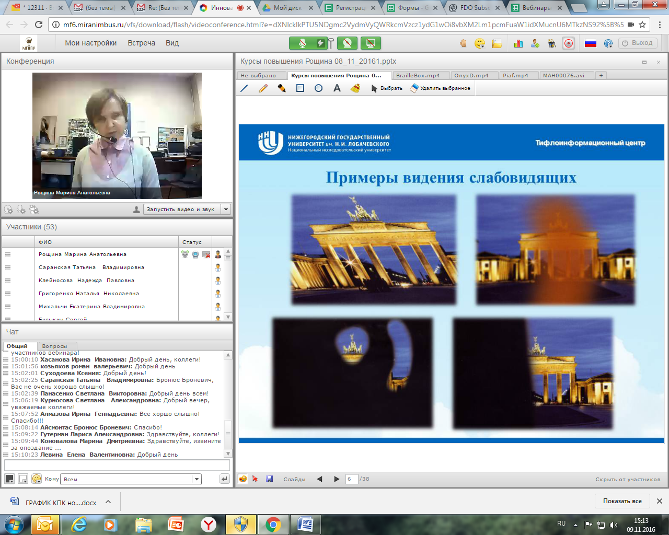The image size is (669, 535).
Task: Open webcam settings gear icon under video
Action: (x=8, y=210)
